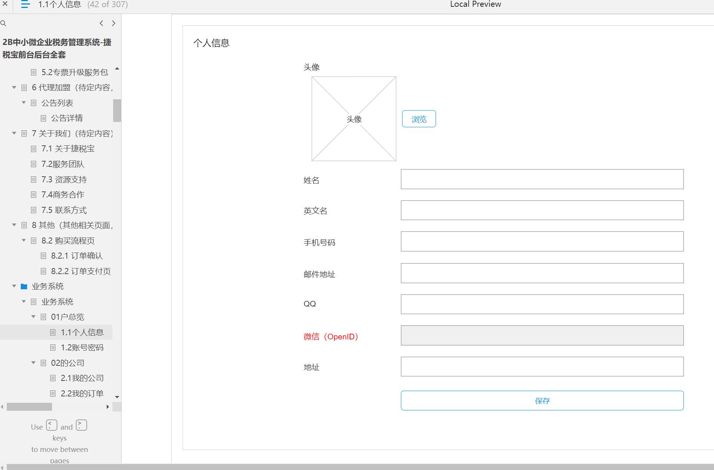
Task: Open page 7.3 资源支持
Action: (x=64, y=180)
